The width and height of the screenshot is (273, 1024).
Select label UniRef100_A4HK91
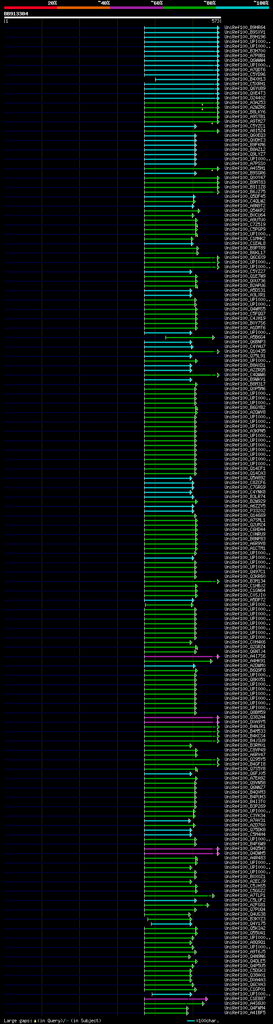tap(245, 661)
